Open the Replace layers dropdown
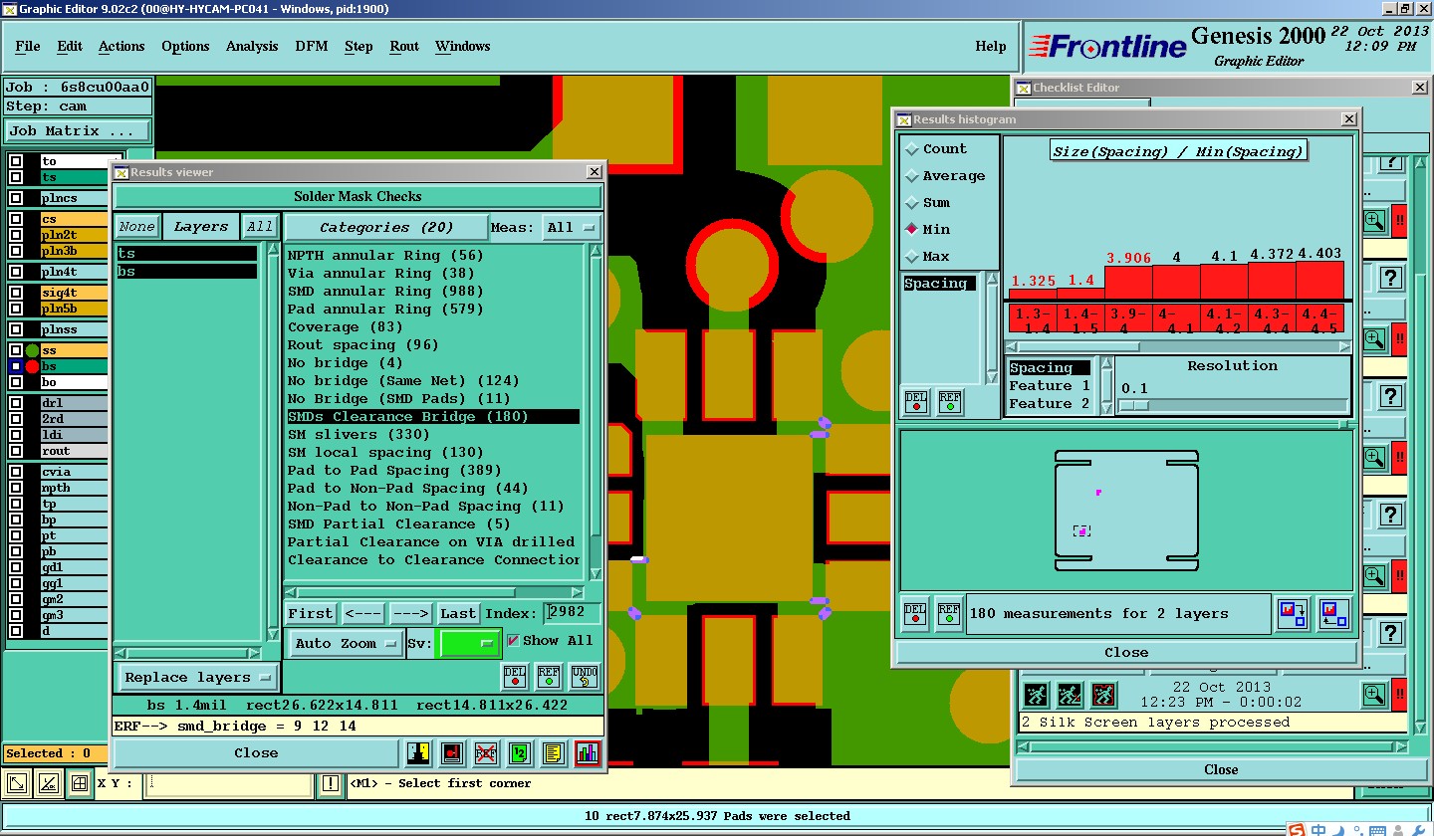This screenshot has height=836, width=1434. pos(197,678)
